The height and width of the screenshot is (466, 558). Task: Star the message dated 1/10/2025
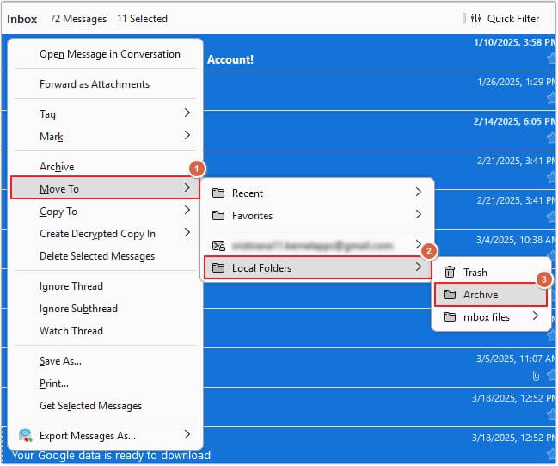click(550, 59)
